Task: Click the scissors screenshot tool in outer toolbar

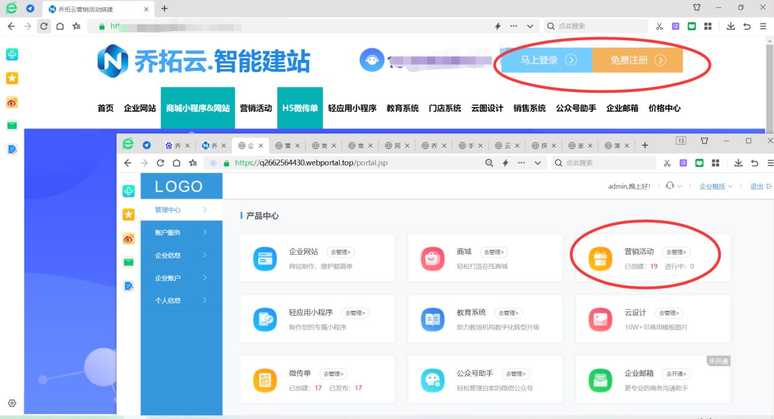Action: click(x=659, y=26)
